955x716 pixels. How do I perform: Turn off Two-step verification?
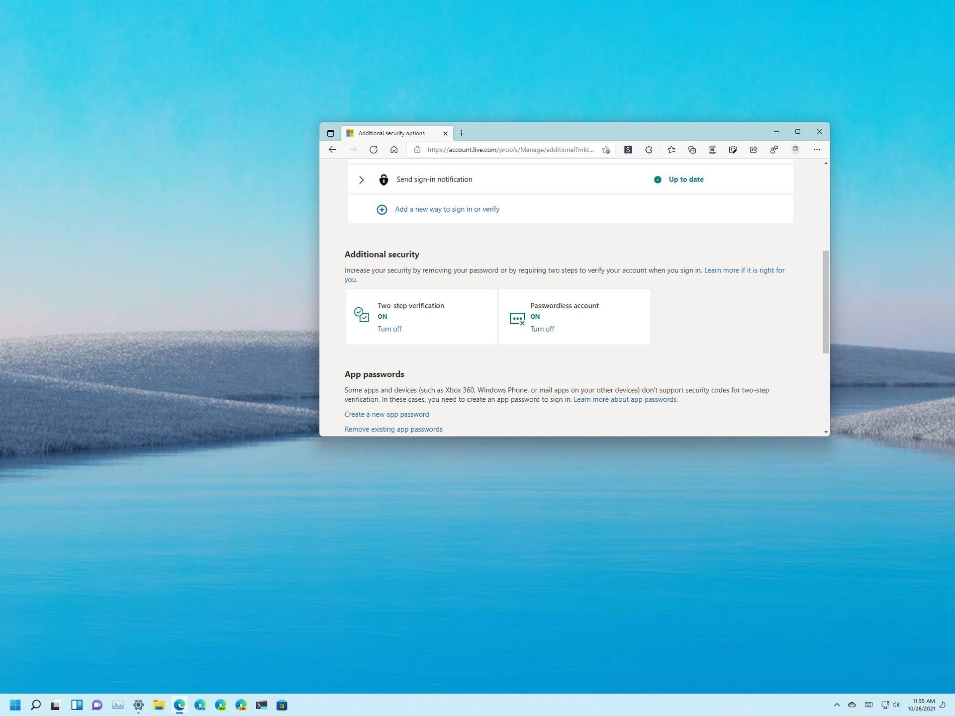coord(389,329)
